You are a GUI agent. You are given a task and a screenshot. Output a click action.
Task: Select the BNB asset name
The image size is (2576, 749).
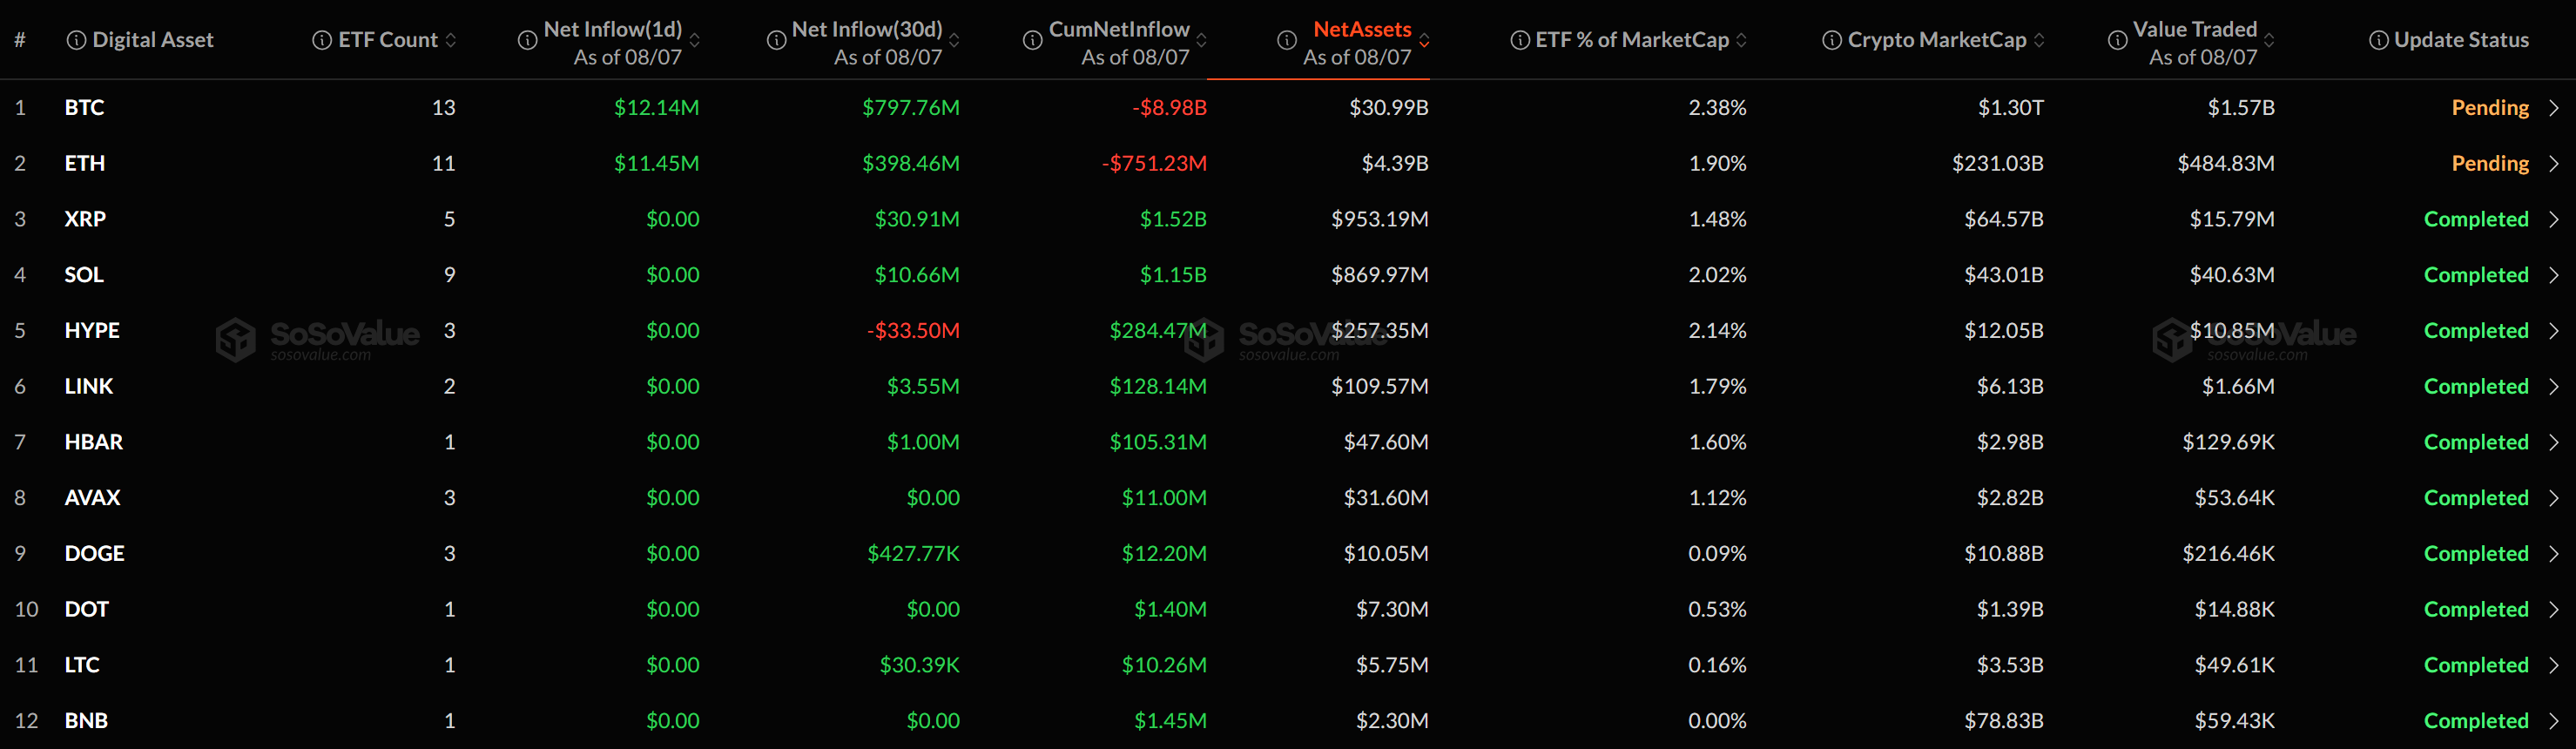click(86, 721)
